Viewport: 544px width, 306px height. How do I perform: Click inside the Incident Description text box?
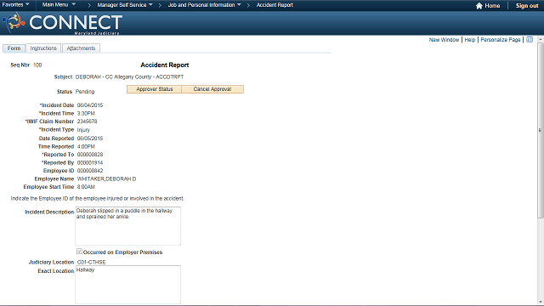tap(128, 226)
